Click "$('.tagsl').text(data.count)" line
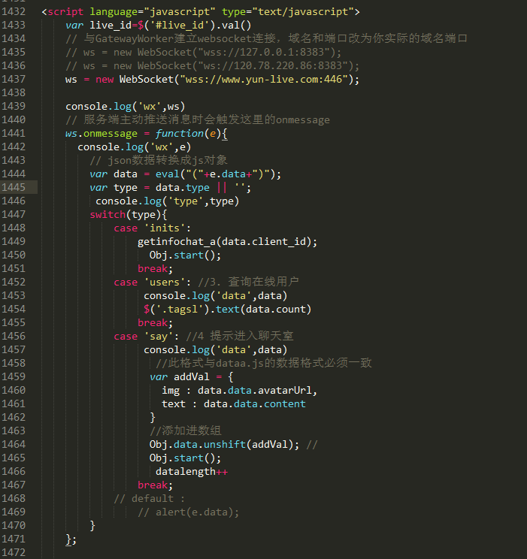Image resolution: width=527 pixels, height=559 pixels. coord(228,309)
